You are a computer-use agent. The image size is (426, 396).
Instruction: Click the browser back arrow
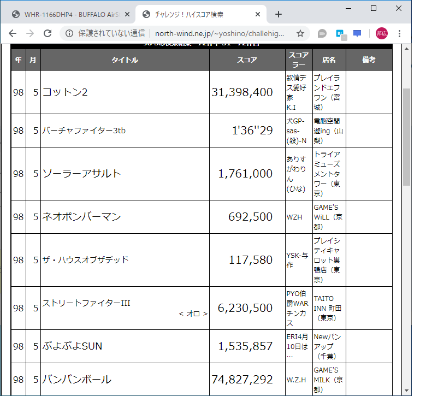[x=13, y=33]
